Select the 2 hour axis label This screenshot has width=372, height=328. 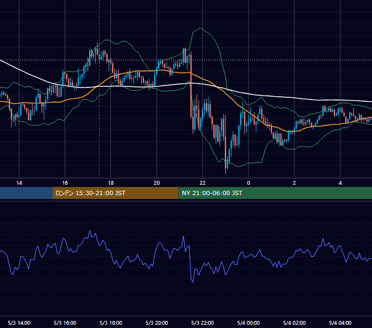(x=294, y=183)
